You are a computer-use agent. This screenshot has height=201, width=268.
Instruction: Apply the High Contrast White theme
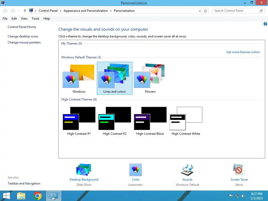tap(186, 121)
